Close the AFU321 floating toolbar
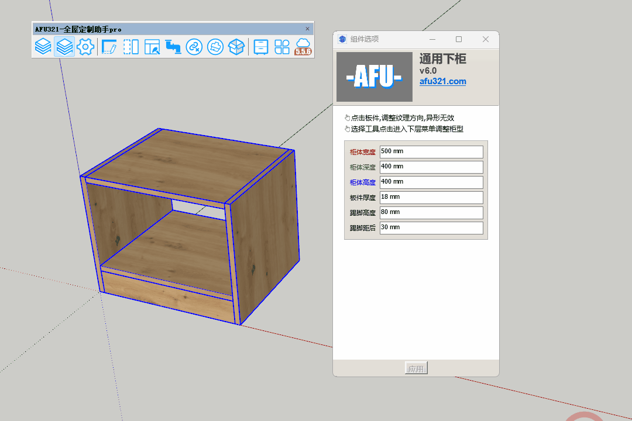 (x=308, y=29)
